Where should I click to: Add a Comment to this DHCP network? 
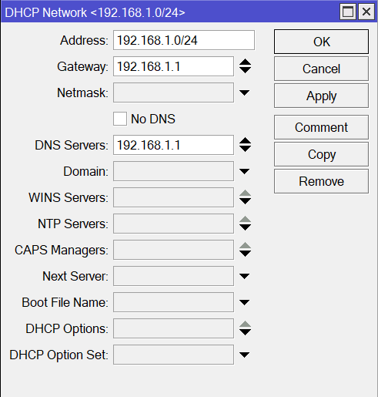tap(321, 127)
